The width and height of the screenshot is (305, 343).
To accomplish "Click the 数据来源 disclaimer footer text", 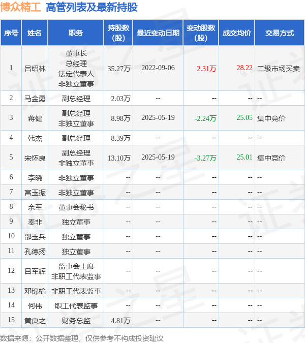I will (x=82, y=338).
